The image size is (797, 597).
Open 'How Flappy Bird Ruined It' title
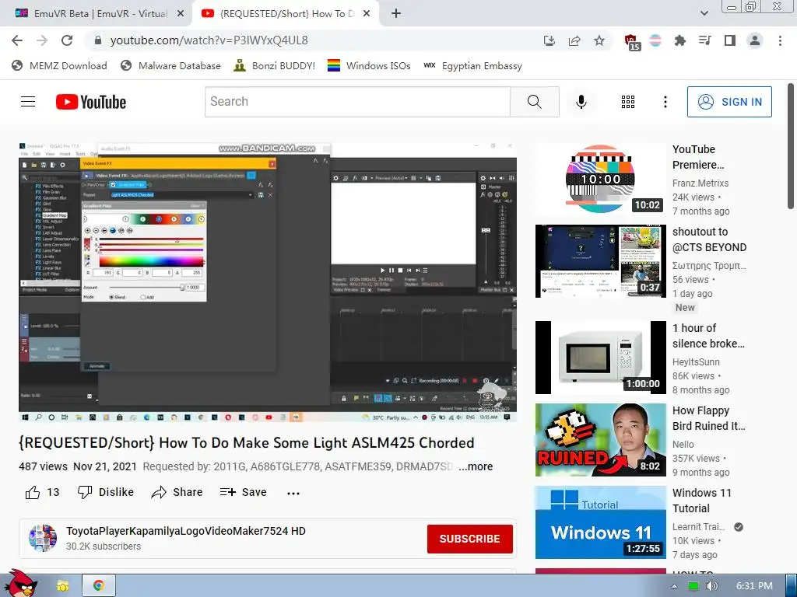(x=708, y=417)
